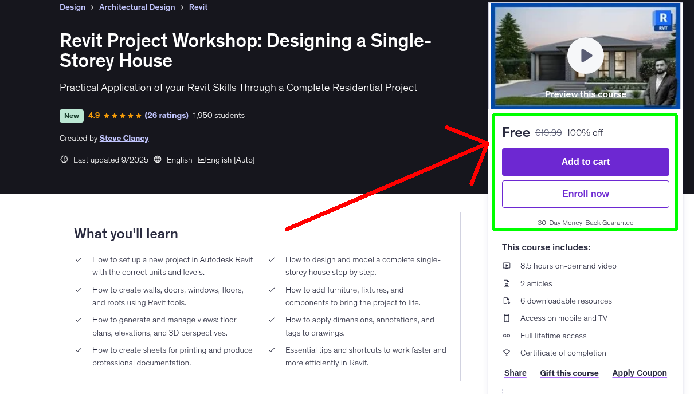694x394 pixels.
Task: Open the (26 ratings) link
Action: point(166,115)
